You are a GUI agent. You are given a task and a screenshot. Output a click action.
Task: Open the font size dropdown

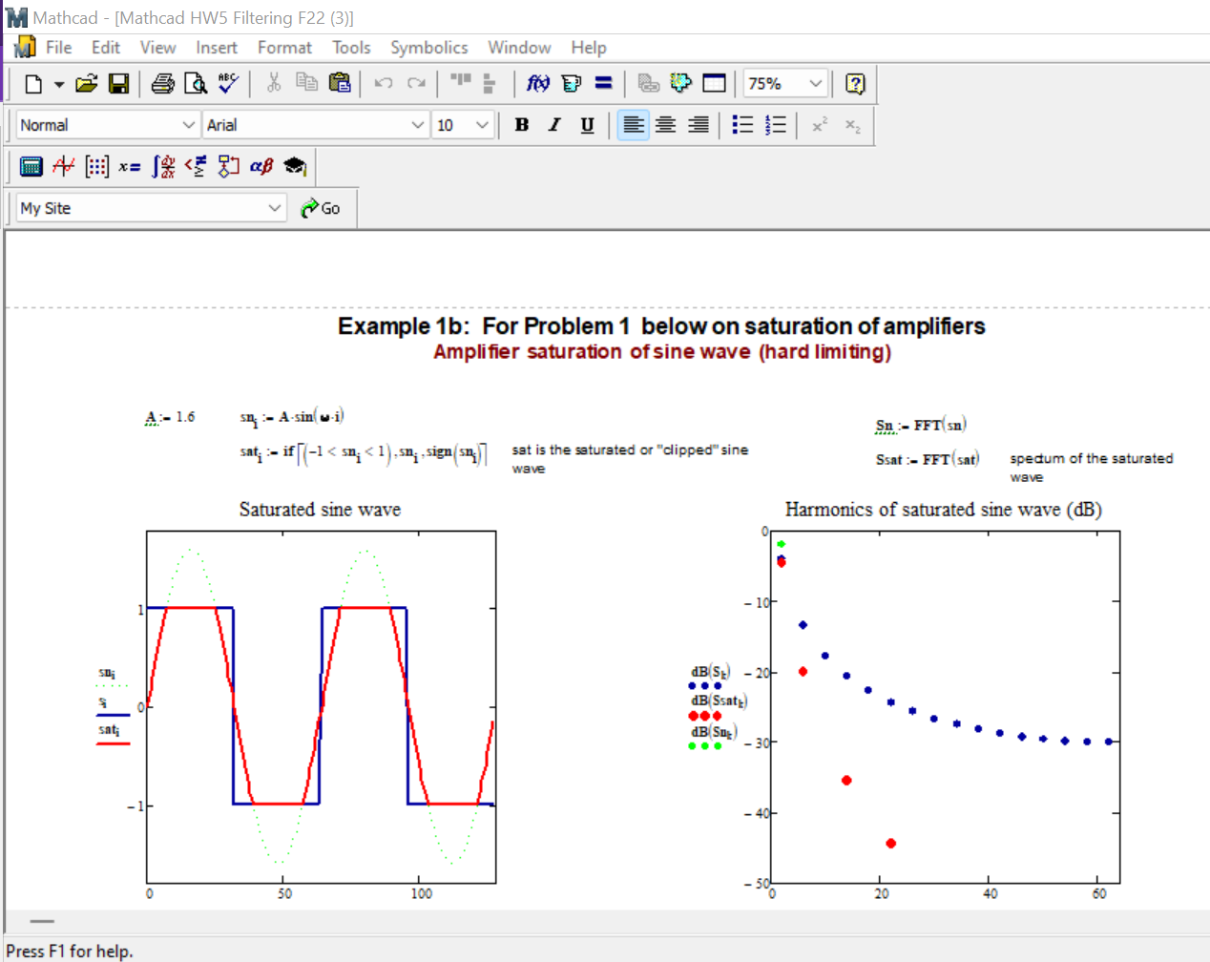click(x=479, y=124)
